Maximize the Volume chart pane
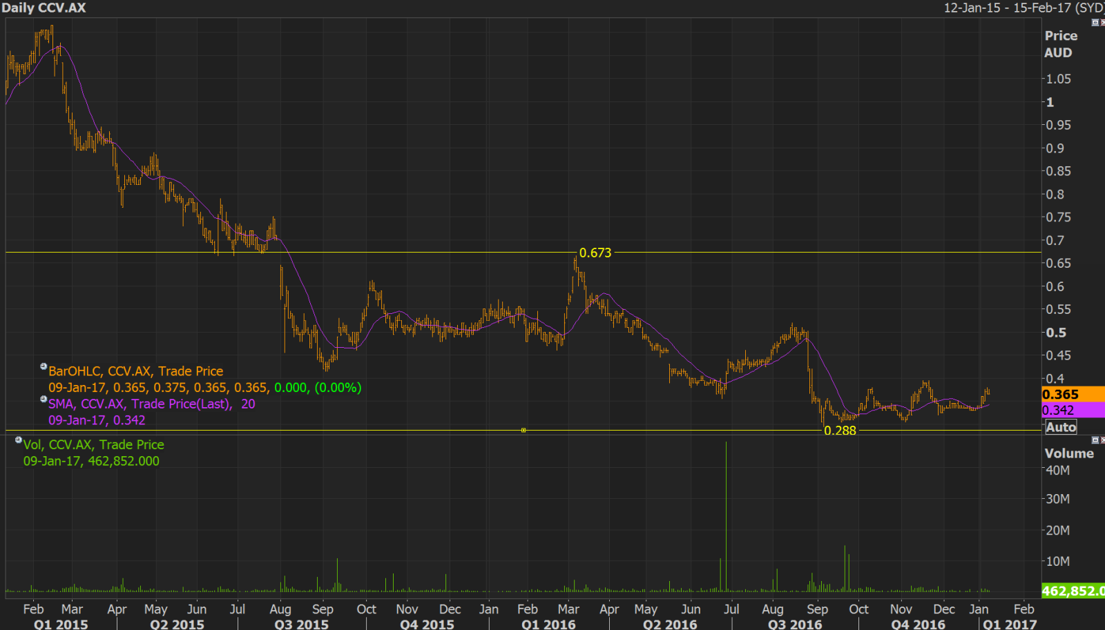The width and height of the screenshot is (1105, 630). point(1095,440)
